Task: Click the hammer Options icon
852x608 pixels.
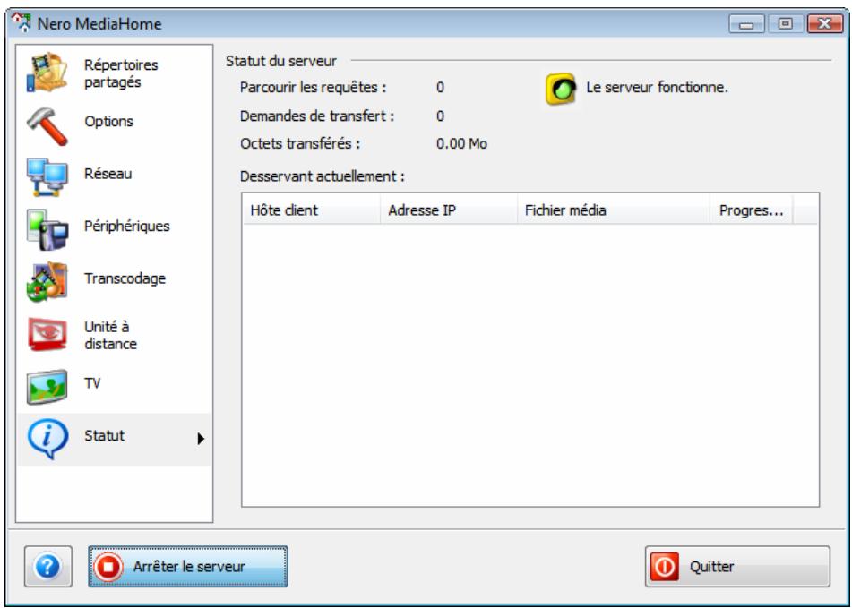Action: (47, 125)
